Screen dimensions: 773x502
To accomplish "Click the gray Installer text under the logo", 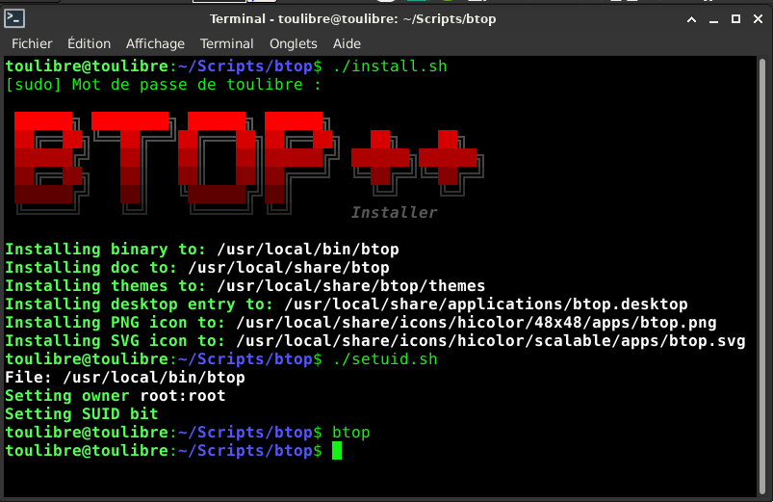I will [394, 213].
